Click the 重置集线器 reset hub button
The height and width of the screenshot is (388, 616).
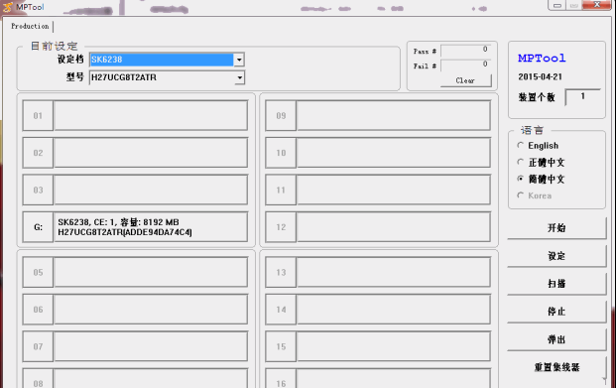[x=556, y=367]
